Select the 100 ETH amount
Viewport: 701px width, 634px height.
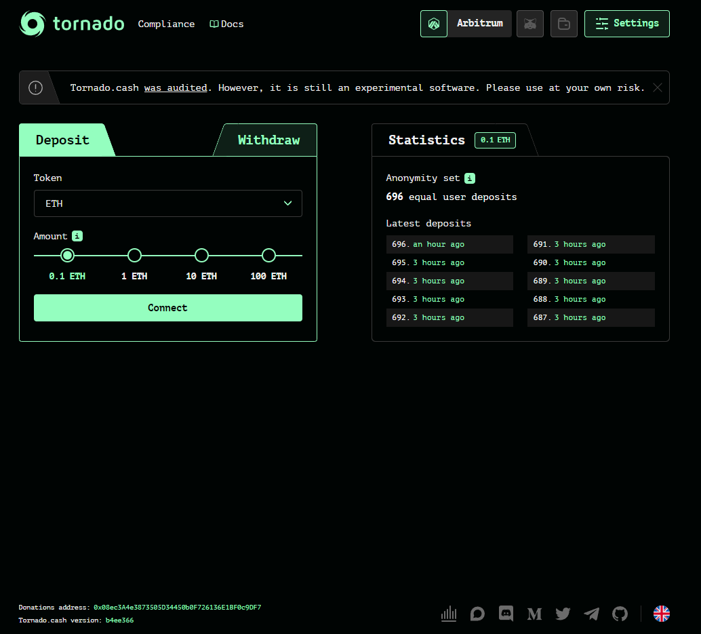pos(268,256)
